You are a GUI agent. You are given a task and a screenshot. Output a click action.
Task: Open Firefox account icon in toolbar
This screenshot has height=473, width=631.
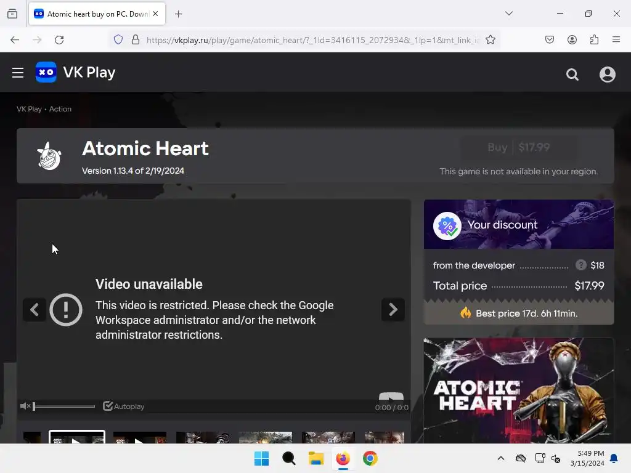(x=572, y=39)
